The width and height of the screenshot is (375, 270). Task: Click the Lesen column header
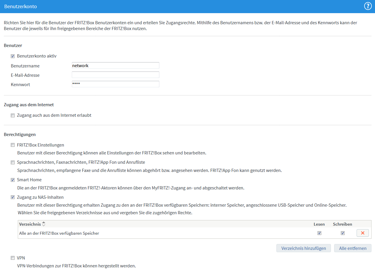click(x=319, y=224)
